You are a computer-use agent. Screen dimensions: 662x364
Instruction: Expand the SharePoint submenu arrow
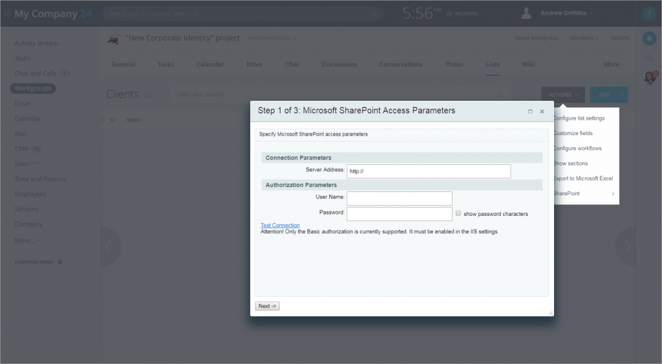click(613, 193)
